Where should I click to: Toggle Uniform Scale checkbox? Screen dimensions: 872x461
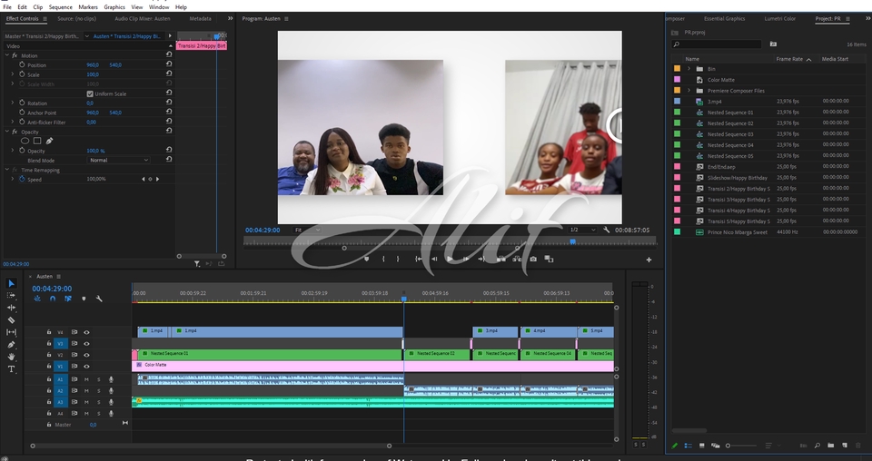click(x=90, y=93)
